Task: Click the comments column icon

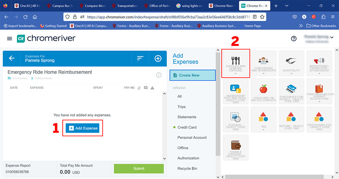Action: [x=146, y=88]
